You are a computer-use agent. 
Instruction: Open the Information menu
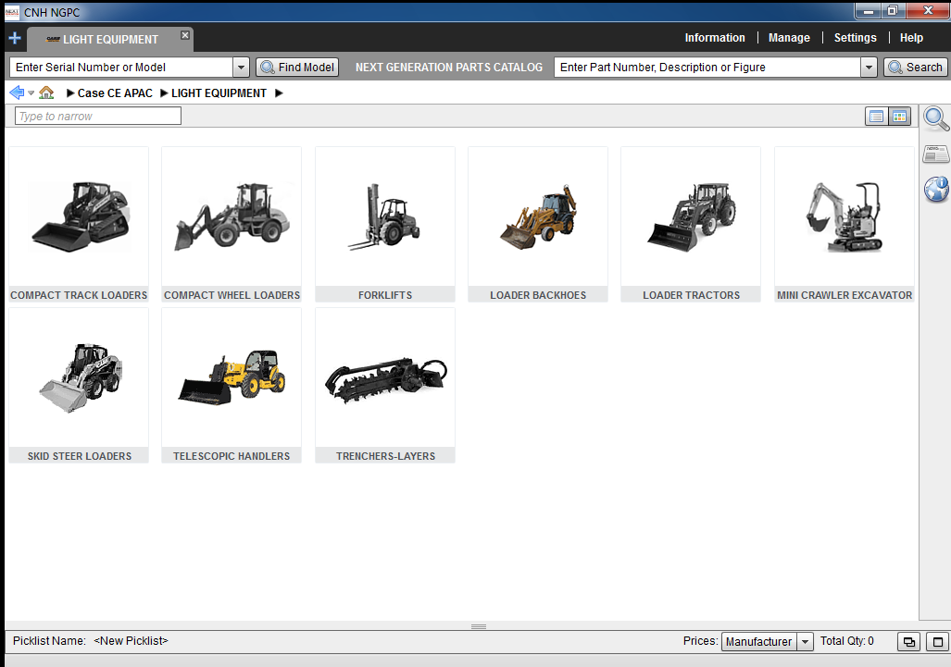tap(714, 38)
